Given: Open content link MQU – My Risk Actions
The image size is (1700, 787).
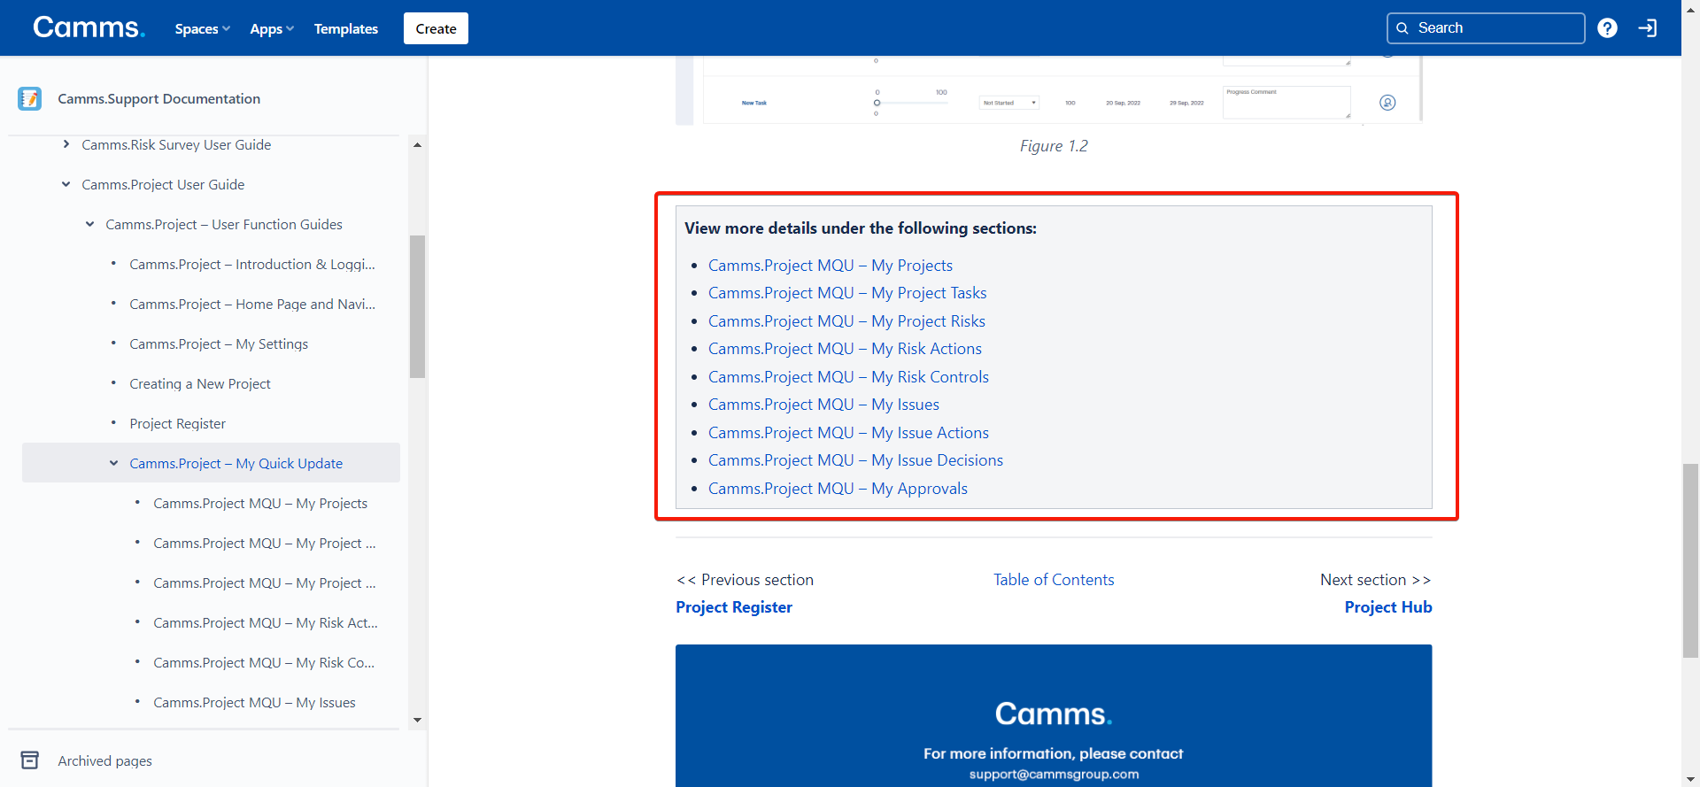Looking at the screenshot, I should click(845, 349).
